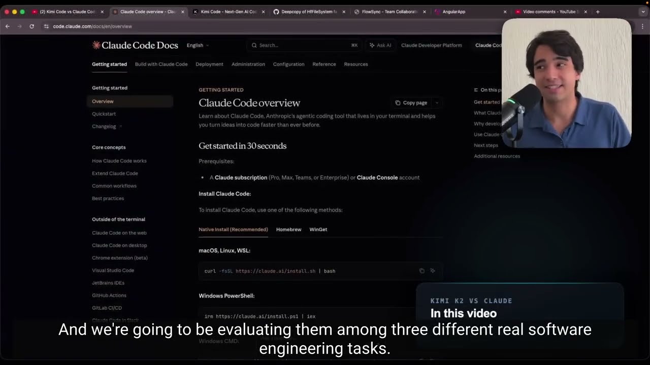
Task: Open the Changelog external link
Action: click(104, 126)
